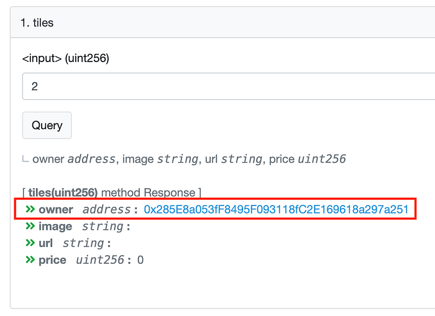This screenshot has width=435, height=316.
Task: Click the green arrows icon beside image
Action: point(30,226)
